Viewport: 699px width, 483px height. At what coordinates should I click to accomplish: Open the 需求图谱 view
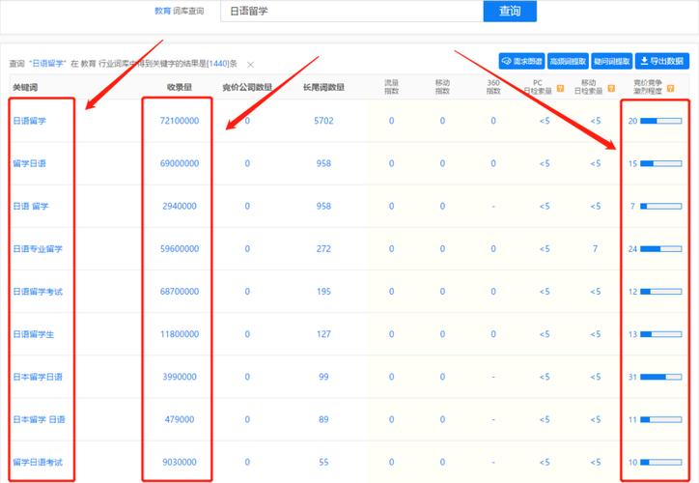(x=520, y=61)
